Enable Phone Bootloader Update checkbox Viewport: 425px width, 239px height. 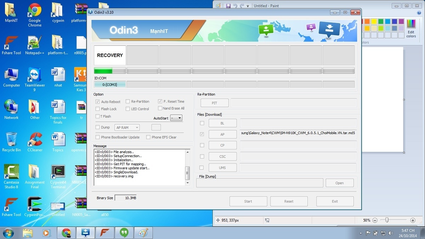[97, 137]
